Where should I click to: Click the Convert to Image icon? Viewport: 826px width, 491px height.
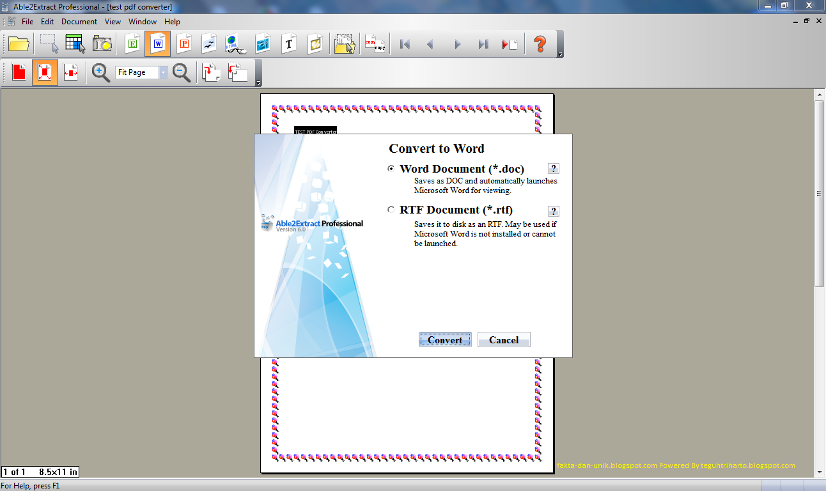(x=315, y=44)
